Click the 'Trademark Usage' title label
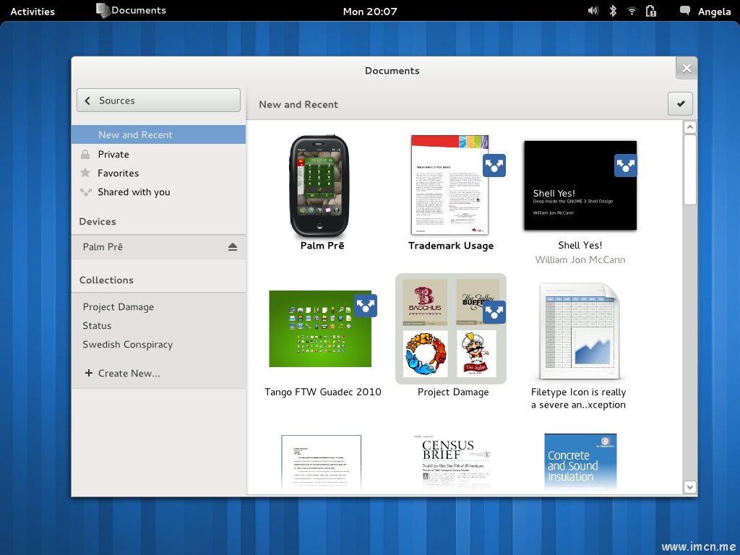Viewport: 740px width, 555px height. pos(451,246)
